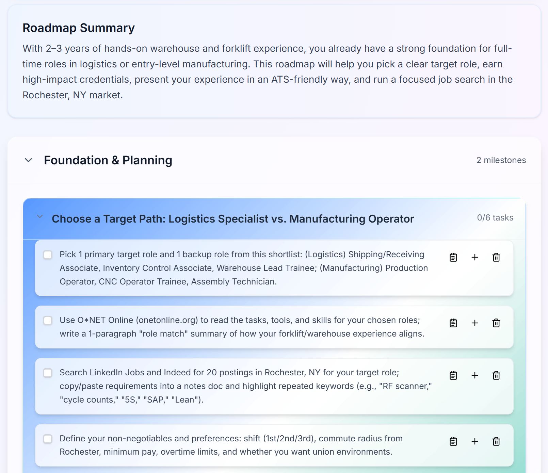The image size is (548, 473).
Task: Click the Choose a Target Path milestone title
Action: pos(232,219)
